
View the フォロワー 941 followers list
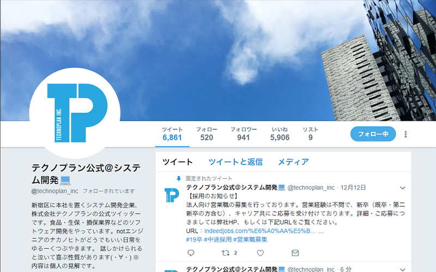244,134
